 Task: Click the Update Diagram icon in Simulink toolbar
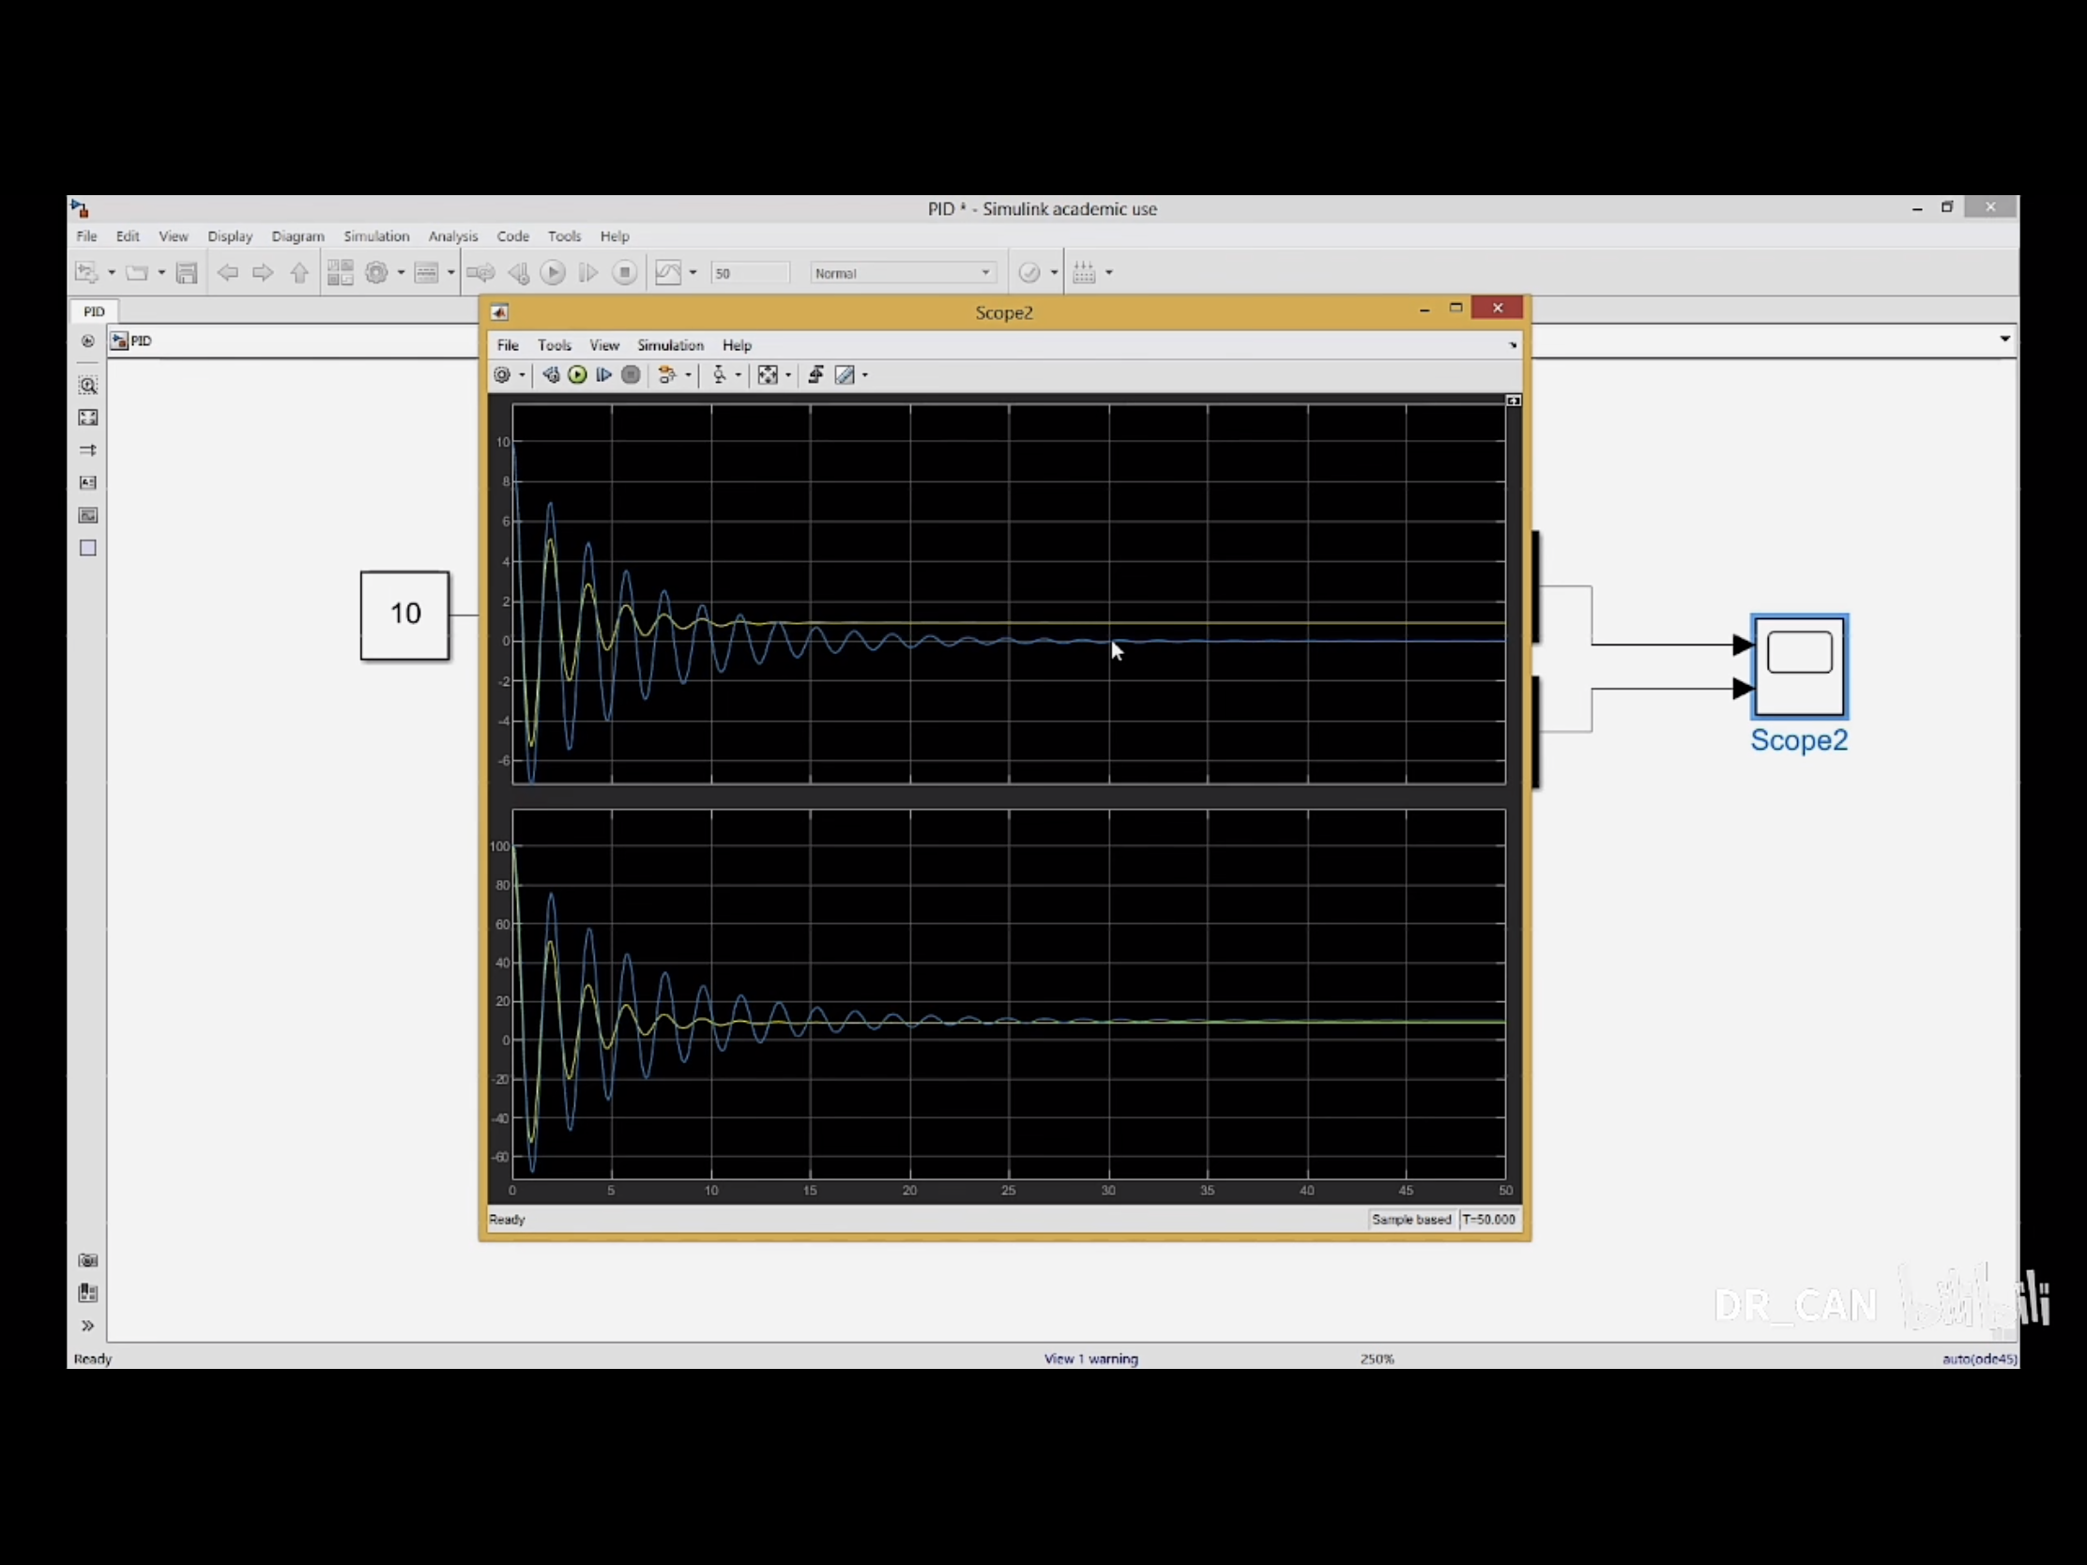click(480, 273)
